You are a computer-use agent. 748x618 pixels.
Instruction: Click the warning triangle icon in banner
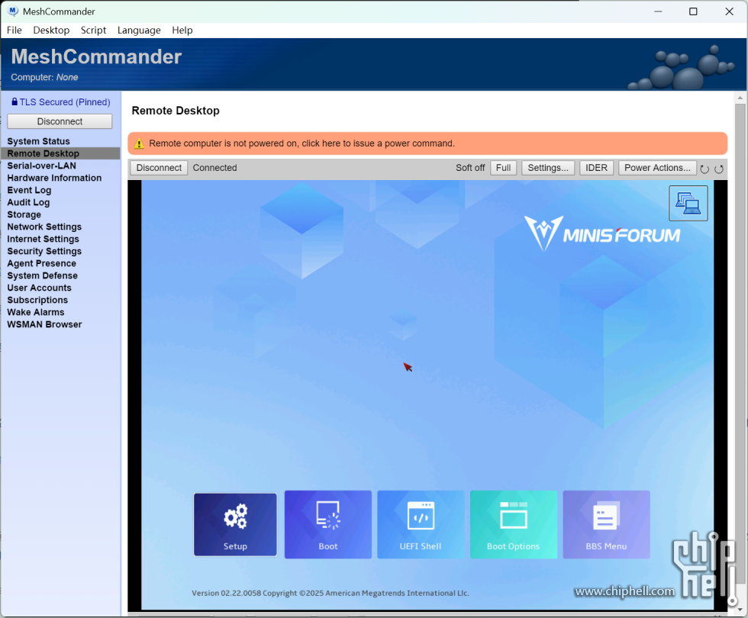point(139,143)
